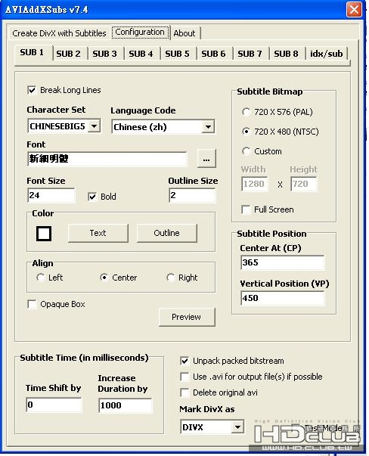Image resolution: width=369 pixels, height=456 pixels.
Task: Select Left alignment
Action: click(x=40, y=278)
